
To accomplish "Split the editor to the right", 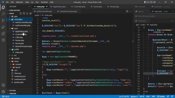I will tap(127, 11).
